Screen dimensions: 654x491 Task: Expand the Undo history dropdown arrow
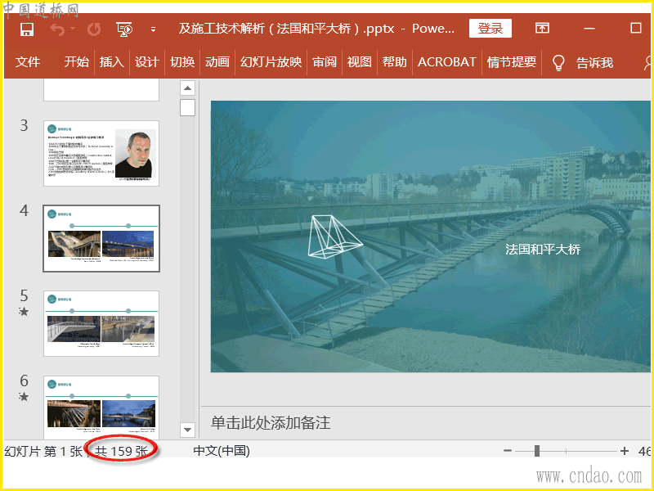point(73,29)
